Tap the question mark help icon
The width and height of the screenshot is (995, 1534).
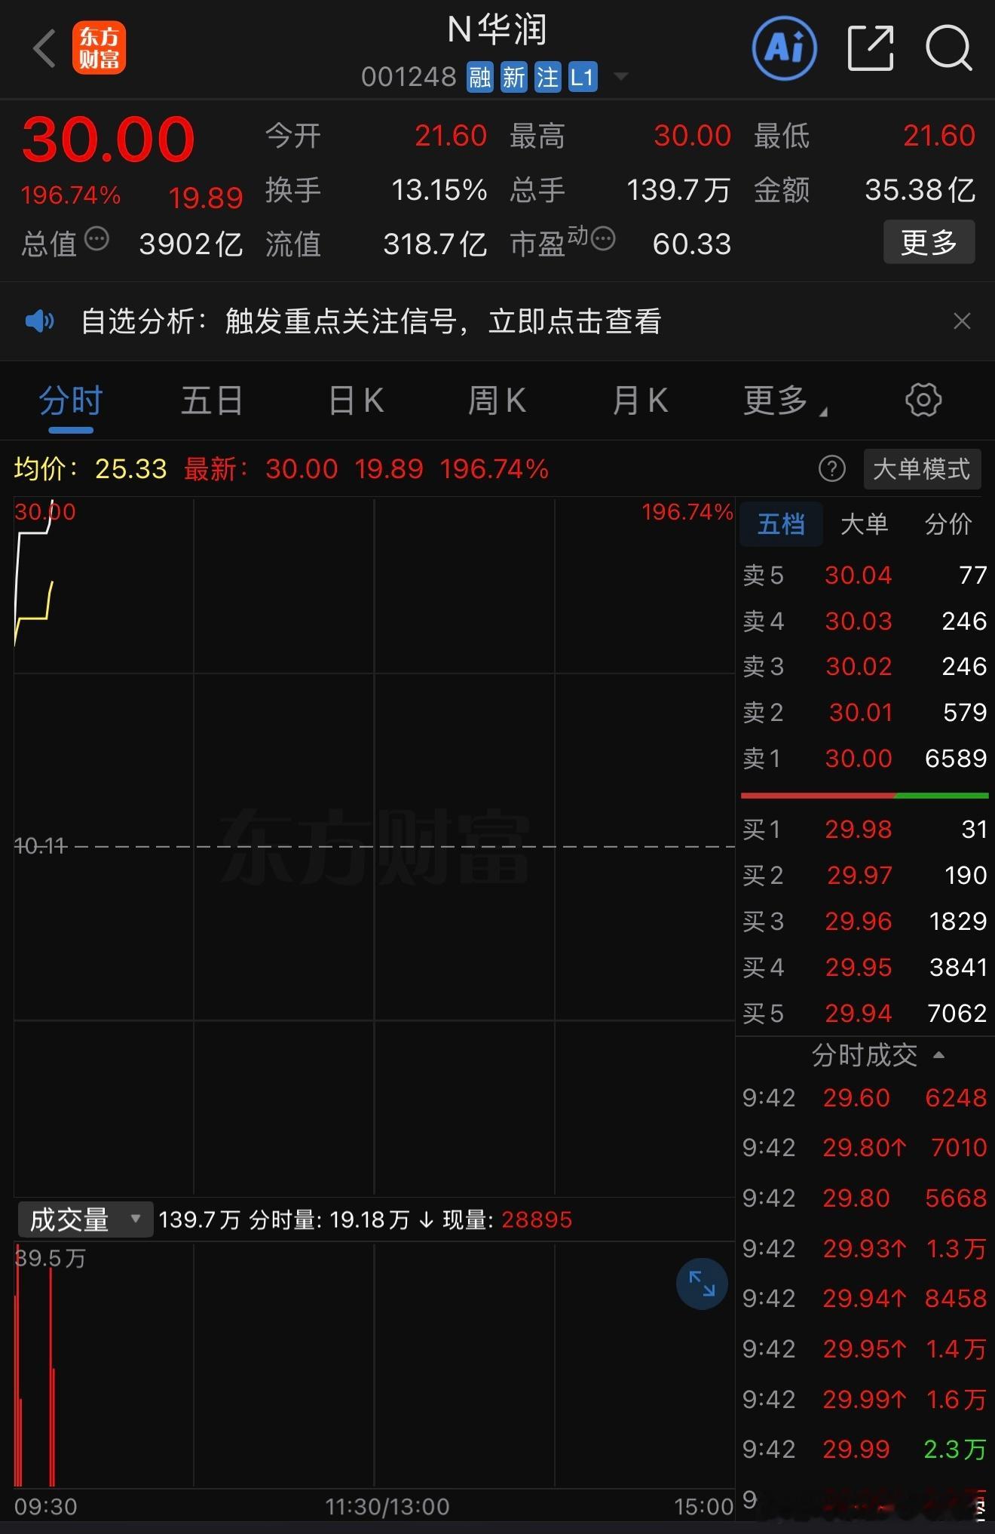[x=832, y=468]
